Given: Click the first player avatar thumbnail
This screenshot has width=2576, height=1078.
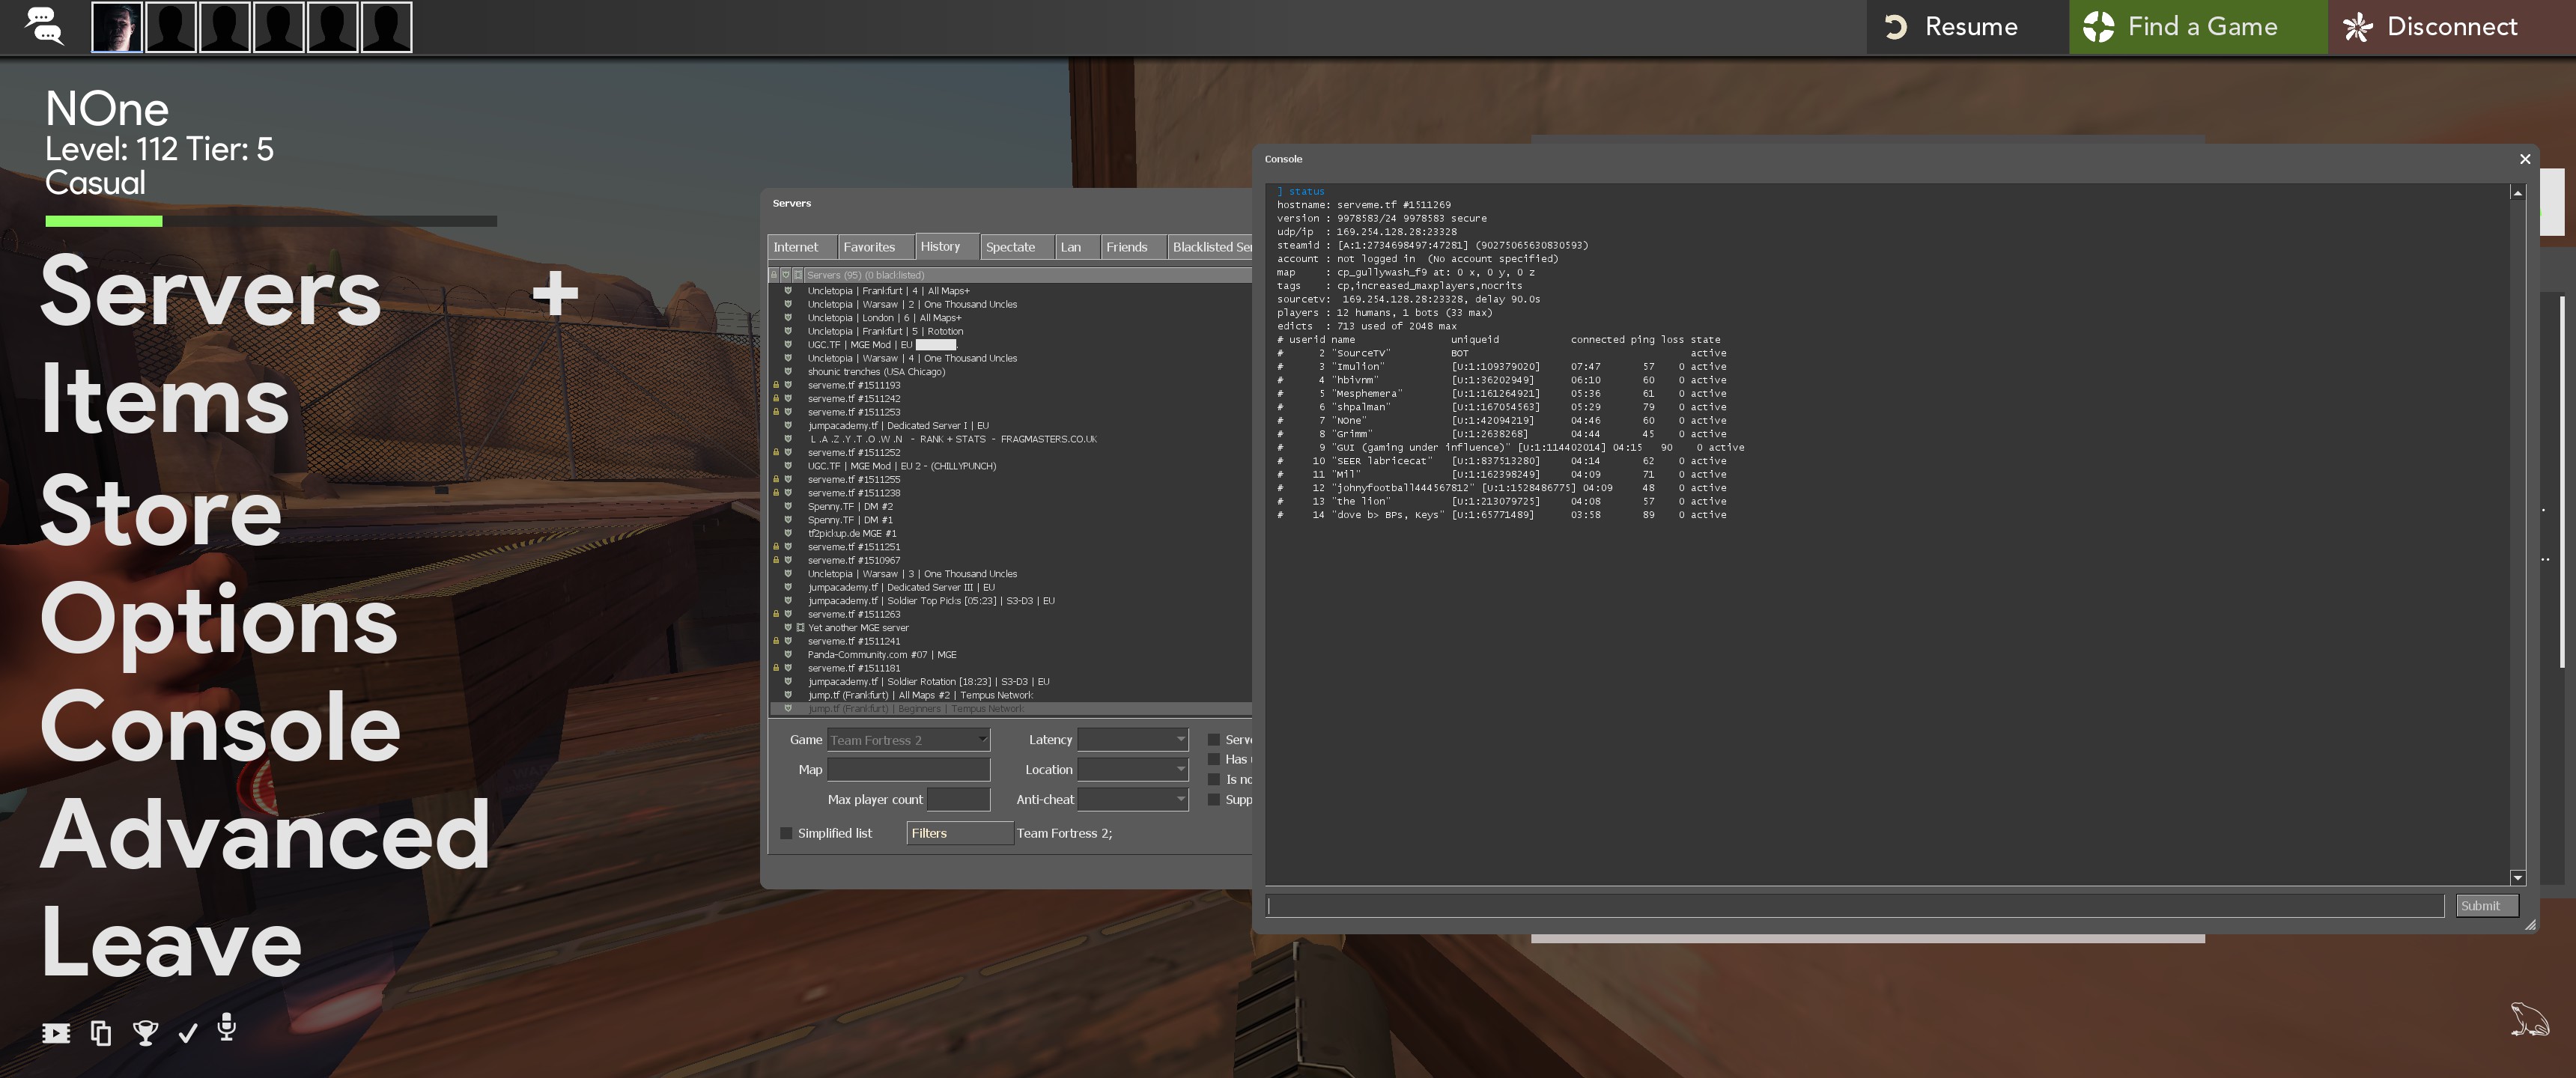Looking at the screenshot, I should point(117,27).
